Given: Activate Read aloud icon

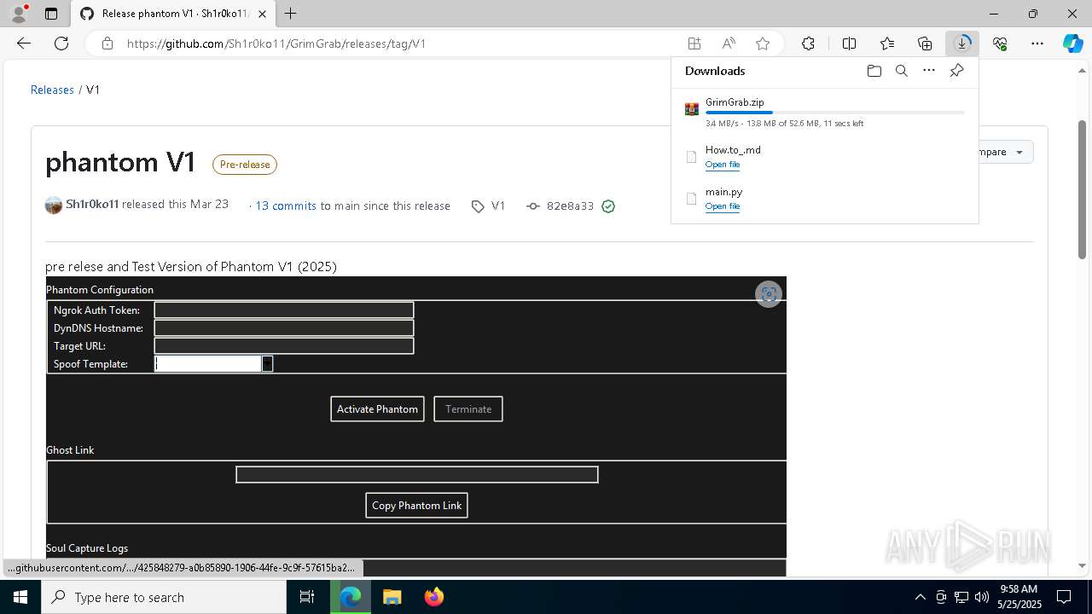Looking at the screenshot, I should point(729,43).
